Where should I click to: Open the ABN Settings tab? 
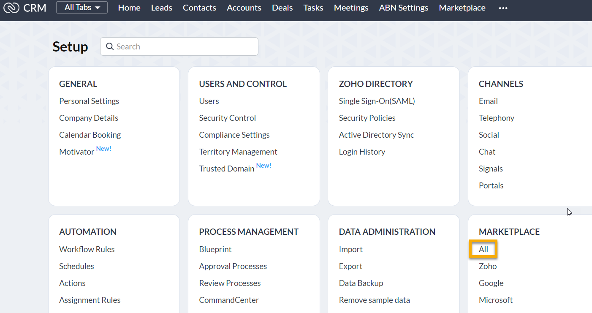404,8
